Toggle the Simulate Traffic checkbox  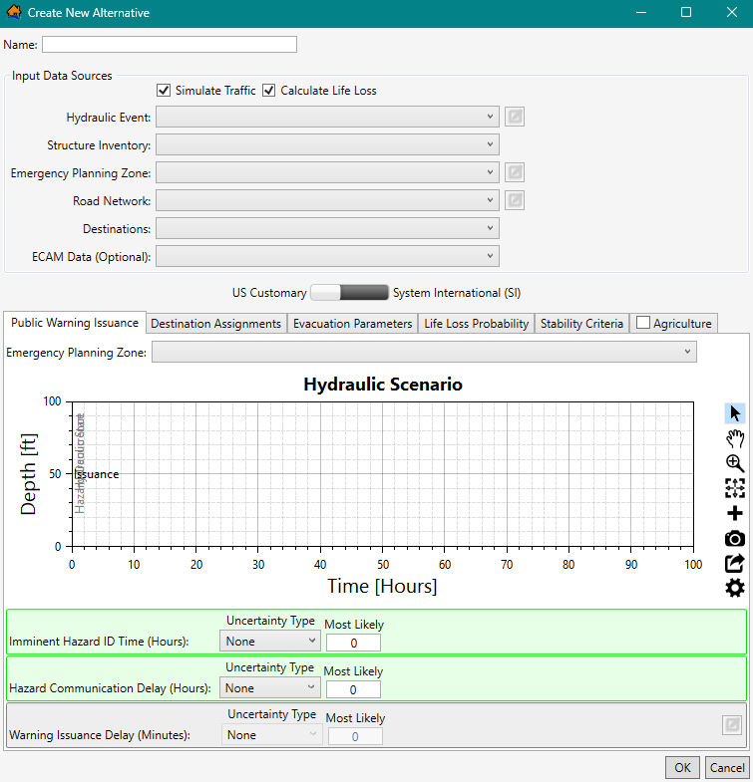pyautogui.click(x=164, y=91)
